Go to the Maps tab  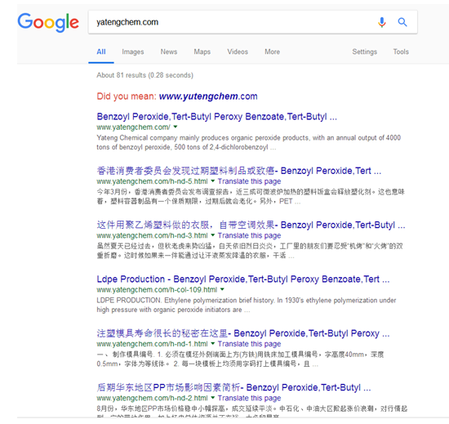[x=202, y=51]
